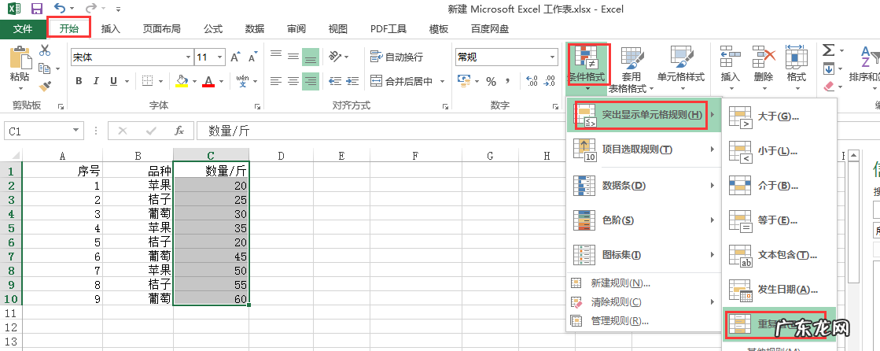The image size is (880, 351).
Task: Undo the last action
Action: [x=60, y=9]
